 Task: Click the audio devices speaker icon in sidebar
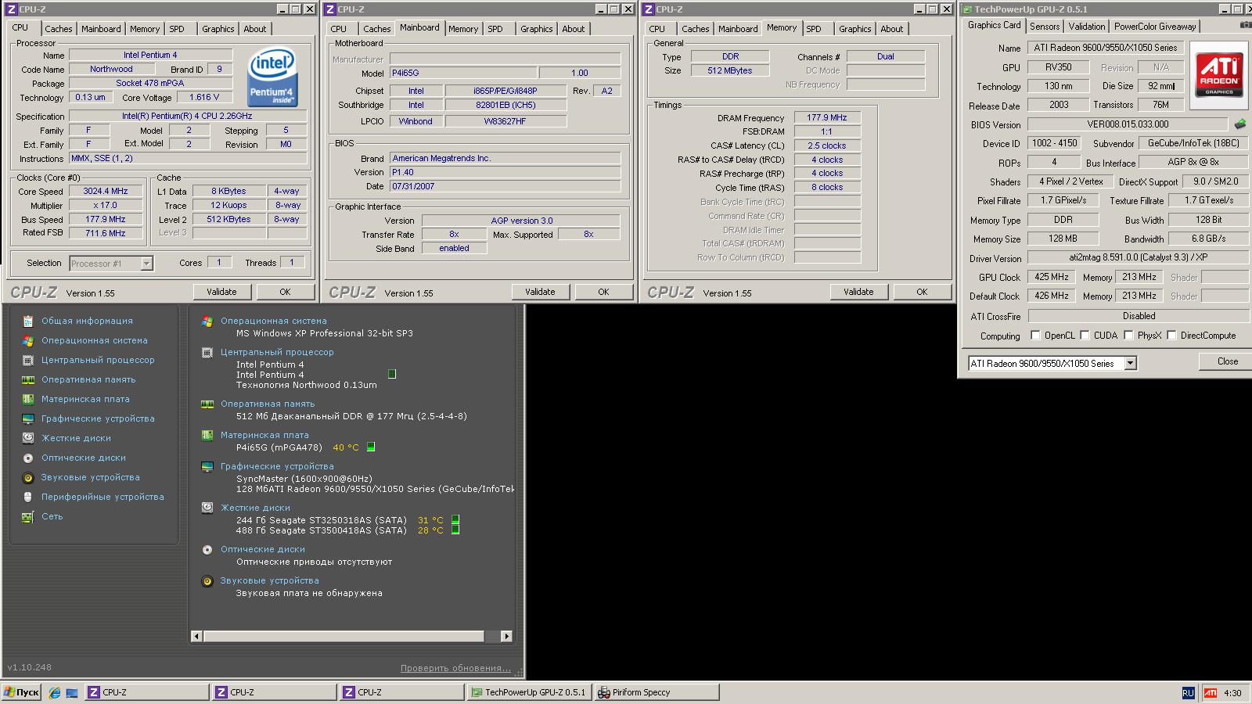point(28,477)
